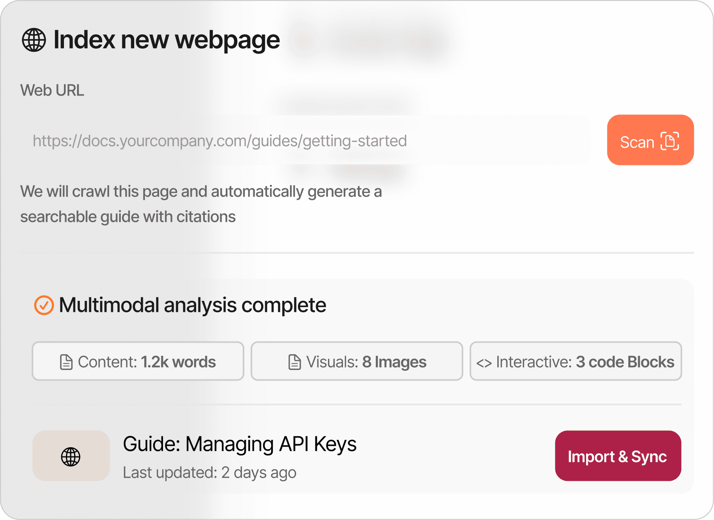714x520 pixels.
Task: Click the Web URL input field
Action: click(x=305, y=141)
